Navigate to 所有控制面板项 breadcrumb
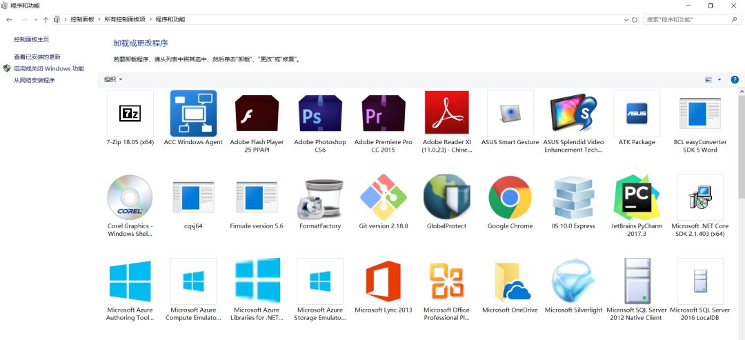This screenshot has width=745, height=340. click(125, 20)
